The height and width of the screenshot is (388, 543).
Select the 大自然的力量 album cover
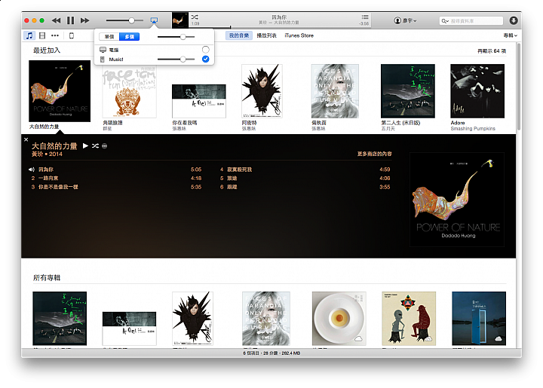point(60,91)
